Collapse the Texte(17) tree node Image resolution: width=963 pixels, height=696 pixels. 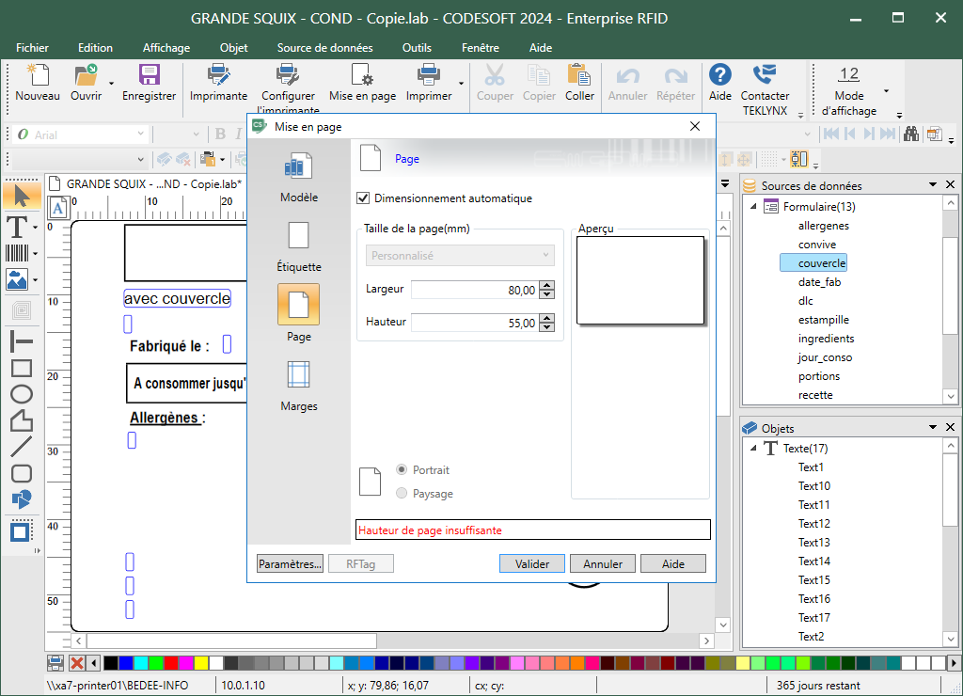coord(753,448)
